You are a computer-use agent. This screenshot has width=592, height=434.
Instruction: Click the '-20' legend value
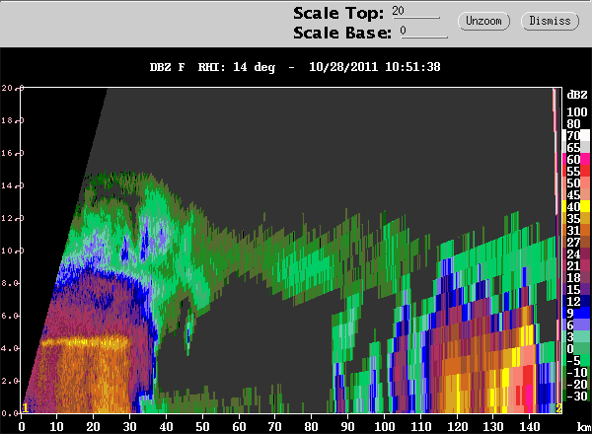coord(577,384)
